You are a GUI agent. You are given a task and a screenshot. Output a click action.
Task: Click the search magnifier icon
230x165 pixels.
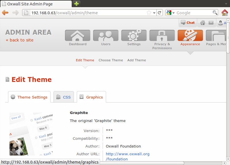(x=215, y=13)
